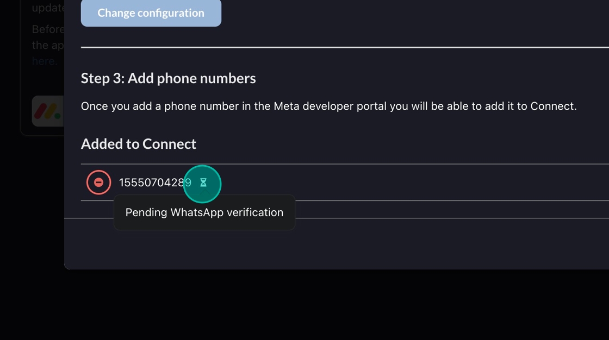Click "Step 3:" at the heading start
This screenshot has height=340, width=609.
click(102, 78)
